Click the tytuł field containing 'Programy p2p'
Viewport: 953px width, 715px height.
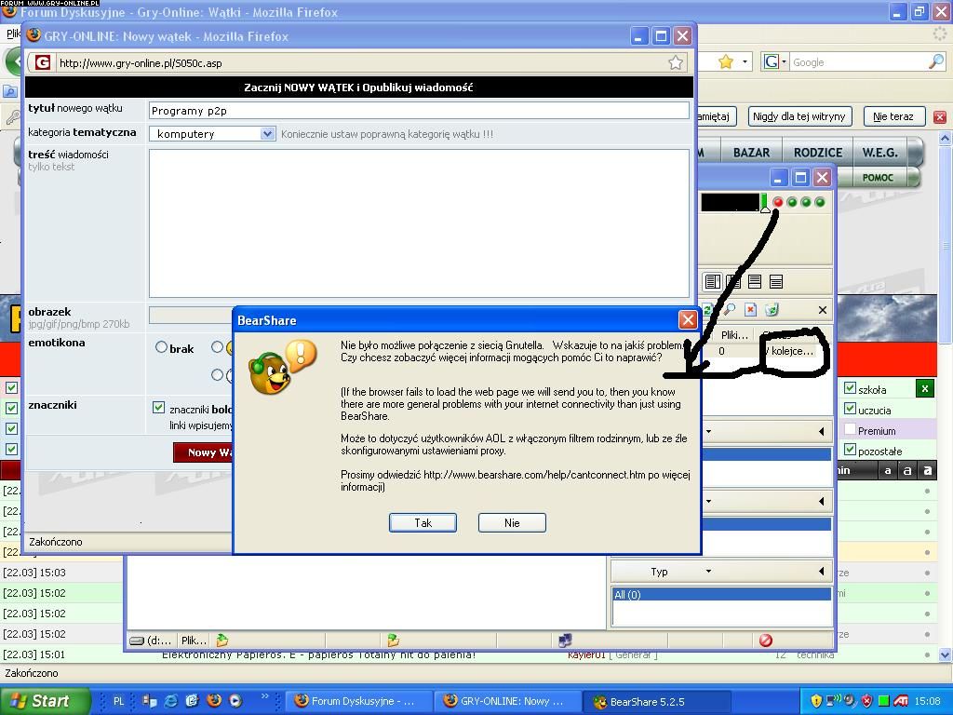pos(419,111)
